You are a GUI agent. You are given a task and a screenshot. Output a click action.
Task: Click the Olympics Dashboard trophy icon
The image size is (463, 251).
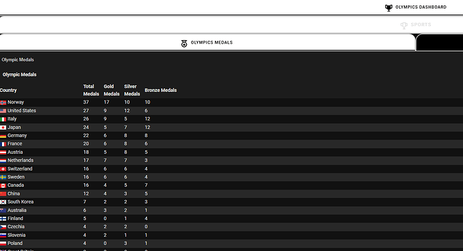(x=389, y=7)
